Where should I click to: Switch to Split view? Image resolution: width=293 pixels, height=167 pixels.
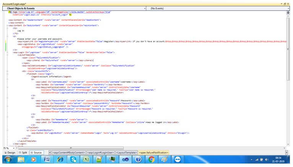pyautogui.click(x=23, y=152)
